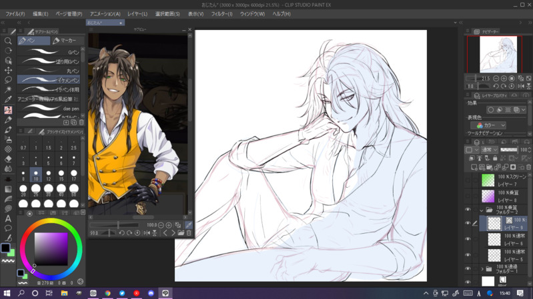Show next image in Sub View
Image resolution: width=533 pixels, height=299 pixels.
[173, 233]
